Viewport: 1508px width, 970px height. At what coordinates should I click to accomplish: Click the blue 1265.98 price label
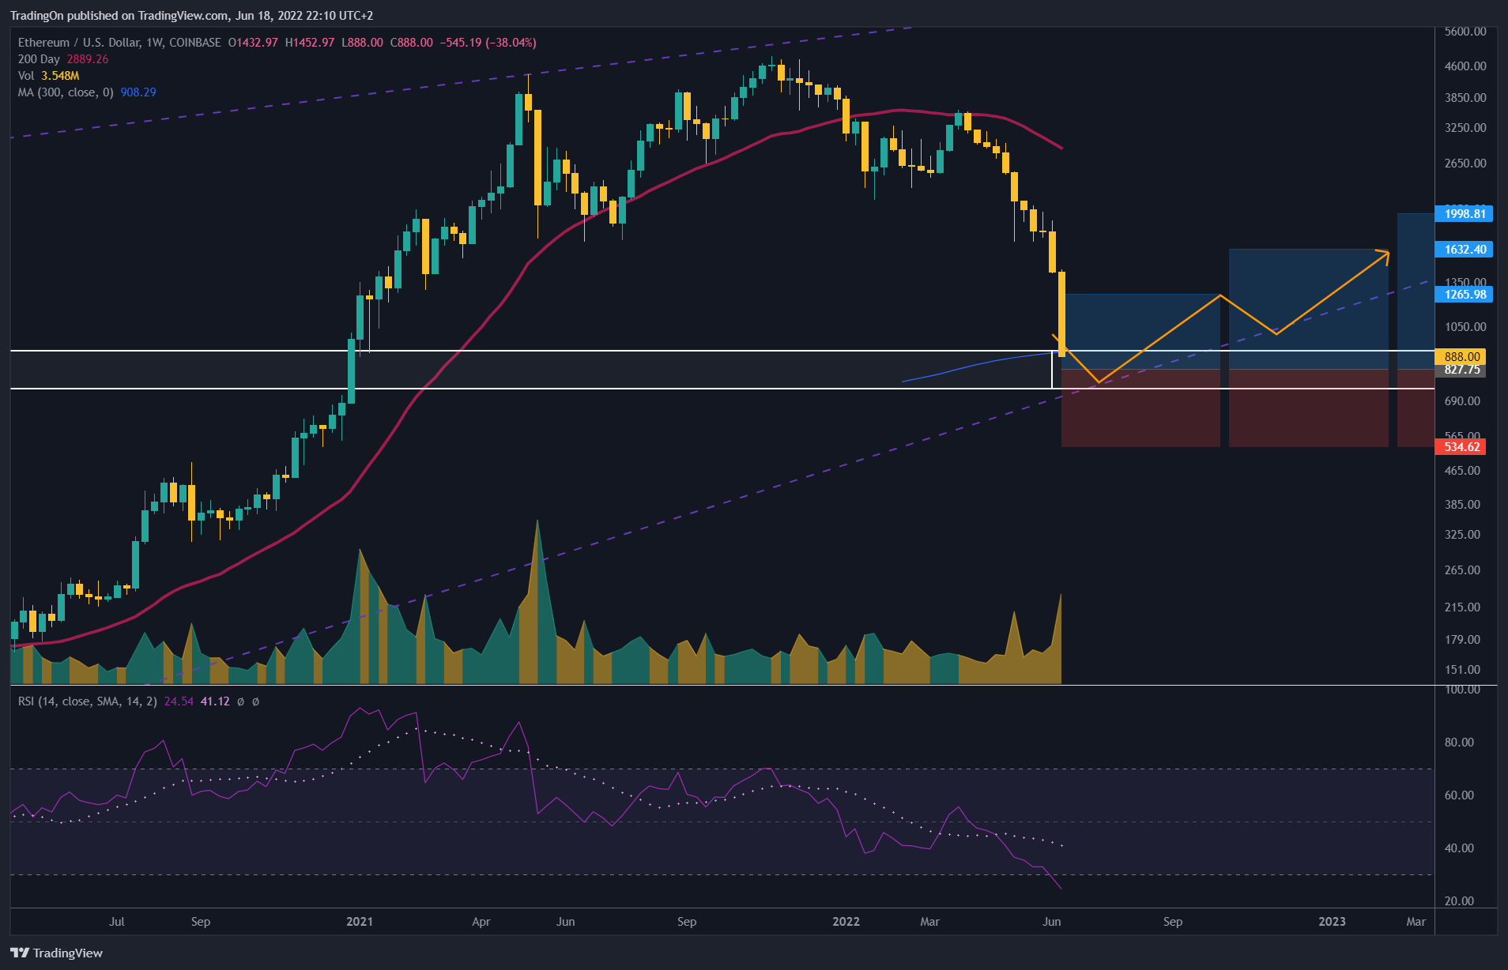(1465, 295)
